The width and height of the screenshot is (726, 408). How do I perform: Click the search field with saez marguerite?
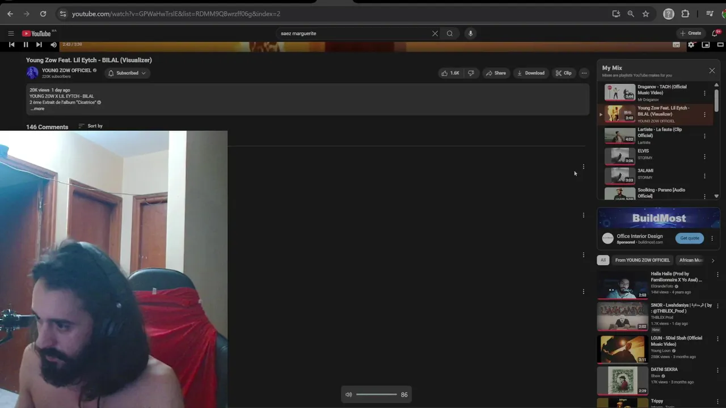click(x=354, y=33)
